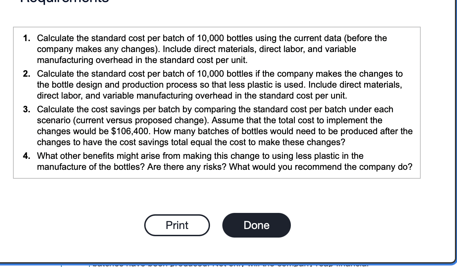Click the Print button
This screenshot has height=267, width=457.
(177, 225)
